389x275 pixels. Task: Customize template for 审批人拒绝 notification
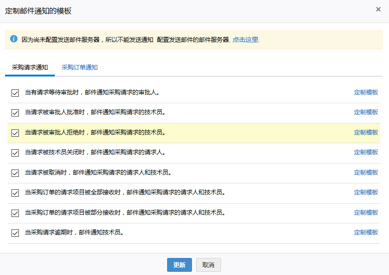[x=366, y=132]
